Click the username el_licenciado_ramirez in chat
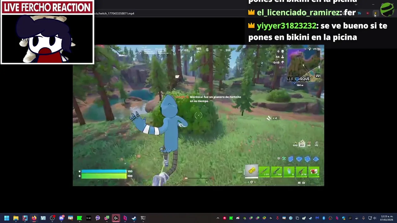 tap(298, 13)
